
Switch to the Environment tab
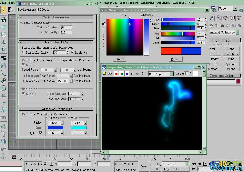point(27,10)
